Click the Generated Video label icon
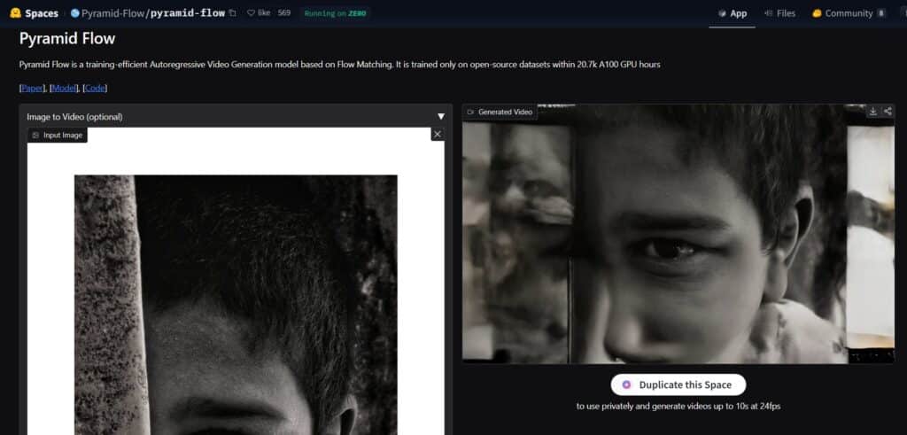907x435 pixels. pyautogui.click(x=470, y=113)
